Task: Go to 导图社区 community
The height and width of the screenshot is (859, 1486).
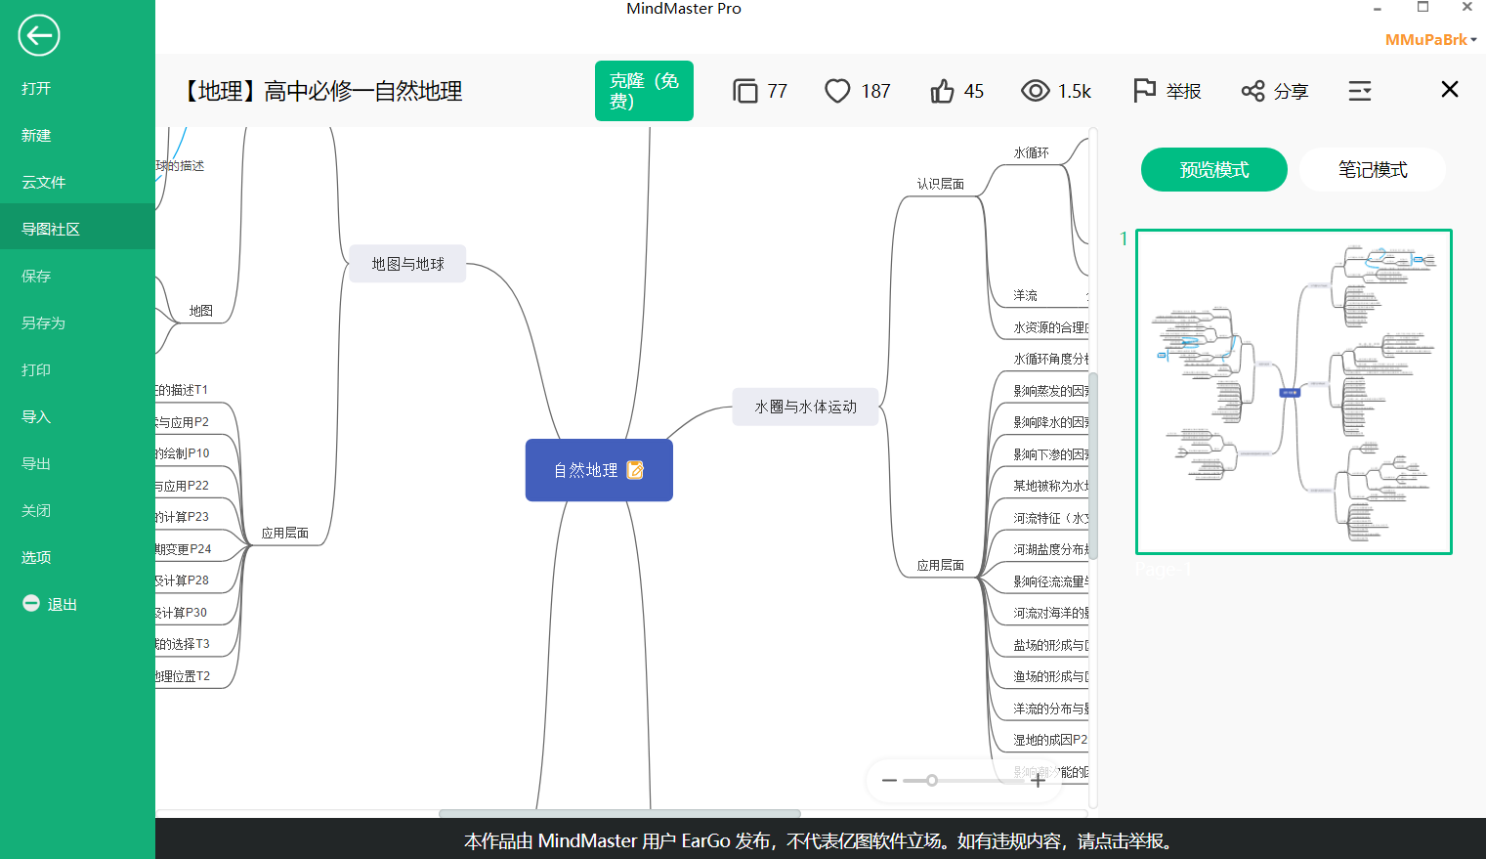Action: click(x=77, y=229)
